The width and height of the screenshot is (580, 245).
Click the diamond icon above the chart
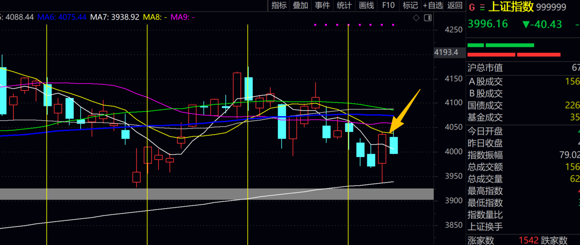pos(416,18)
